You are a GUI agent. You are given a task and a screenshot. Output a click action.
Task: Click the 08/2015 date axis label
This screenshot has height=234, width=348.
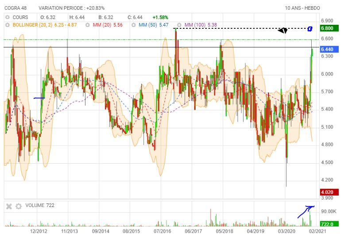pyautogui.click(x=131, y=231)
